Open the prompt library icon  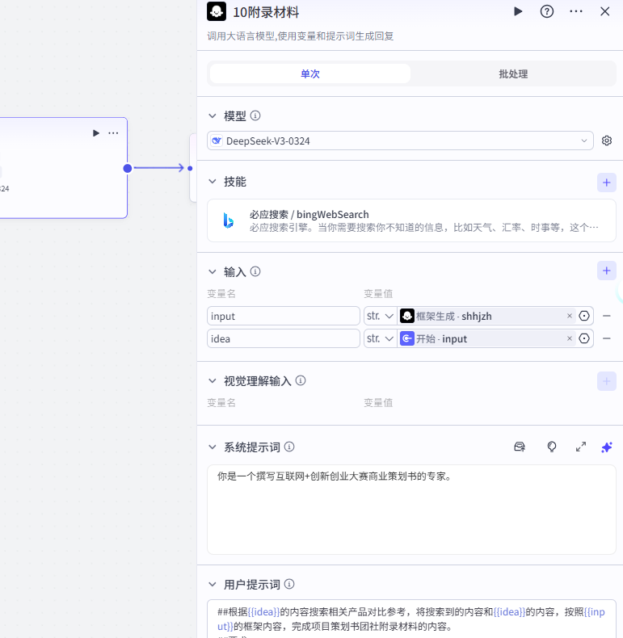click(x=520, y=447)
